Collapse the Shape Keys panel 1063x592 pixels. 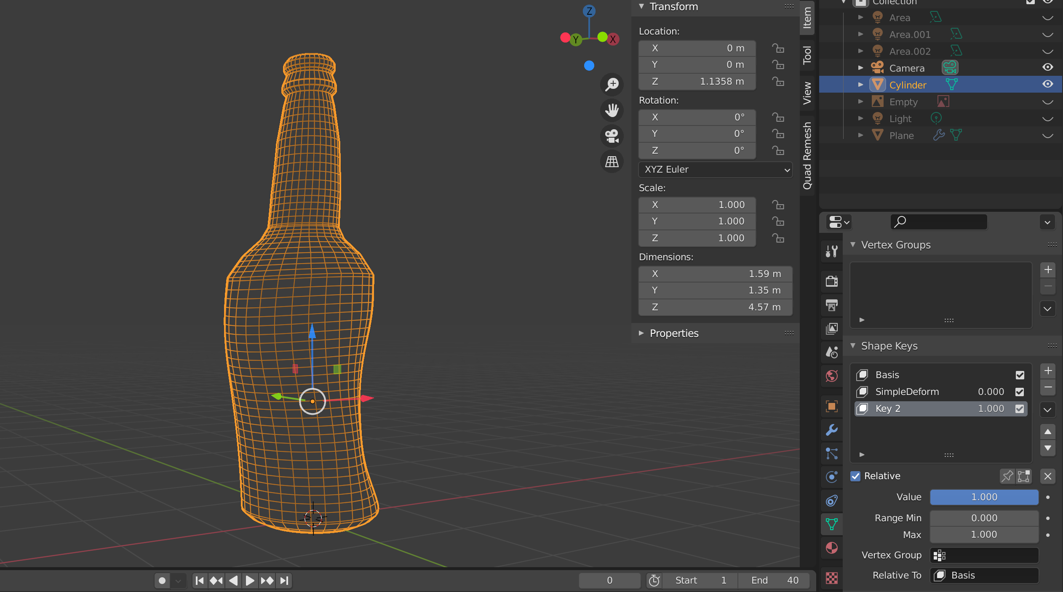853,346
